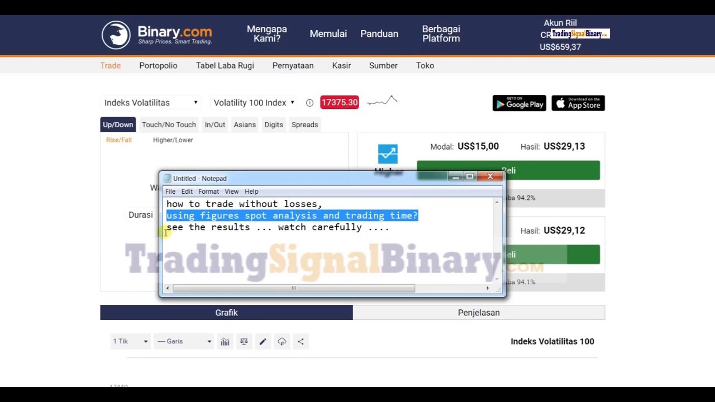
Task: Click the Indeks Volatilitas 100 chart title
Action: point(552,341)
